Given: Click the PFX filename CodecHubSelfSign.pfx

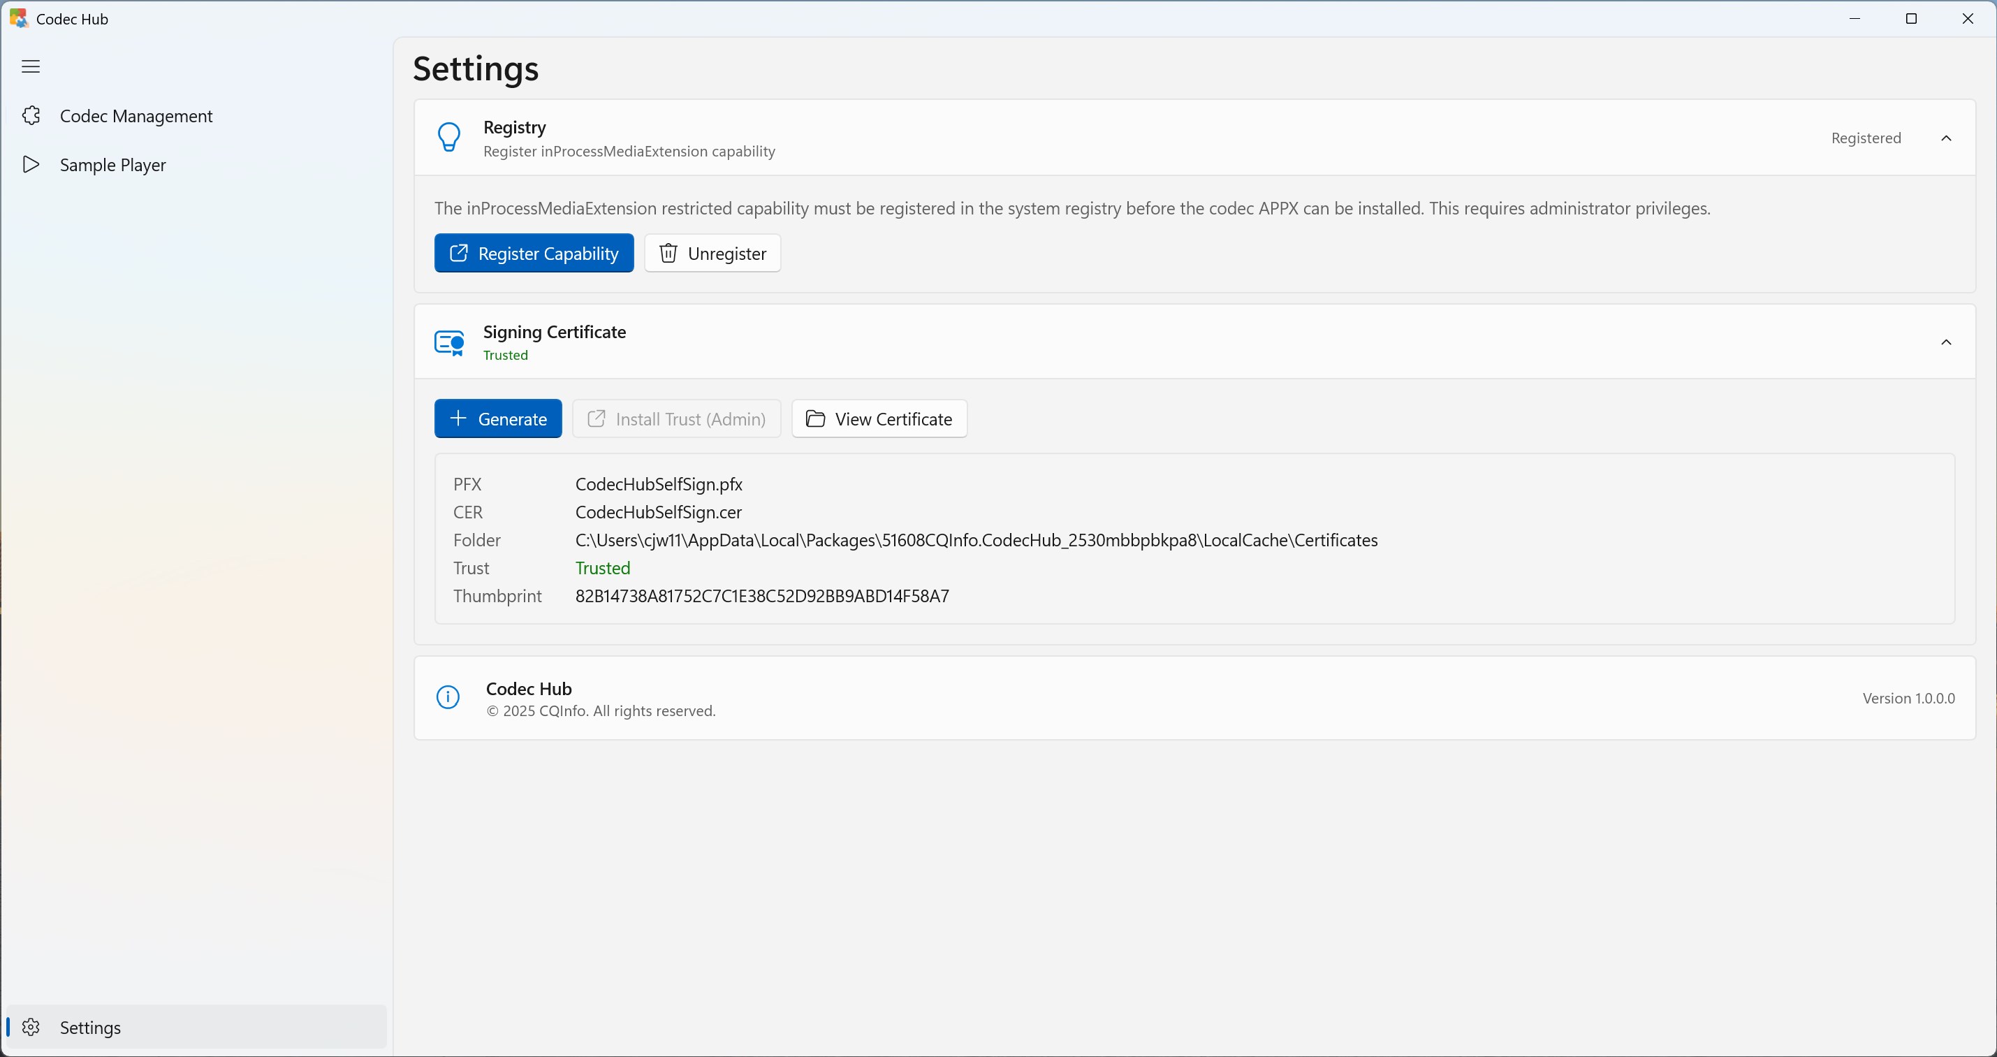Looking at the screenshot, I should click(x=659, y=484).
